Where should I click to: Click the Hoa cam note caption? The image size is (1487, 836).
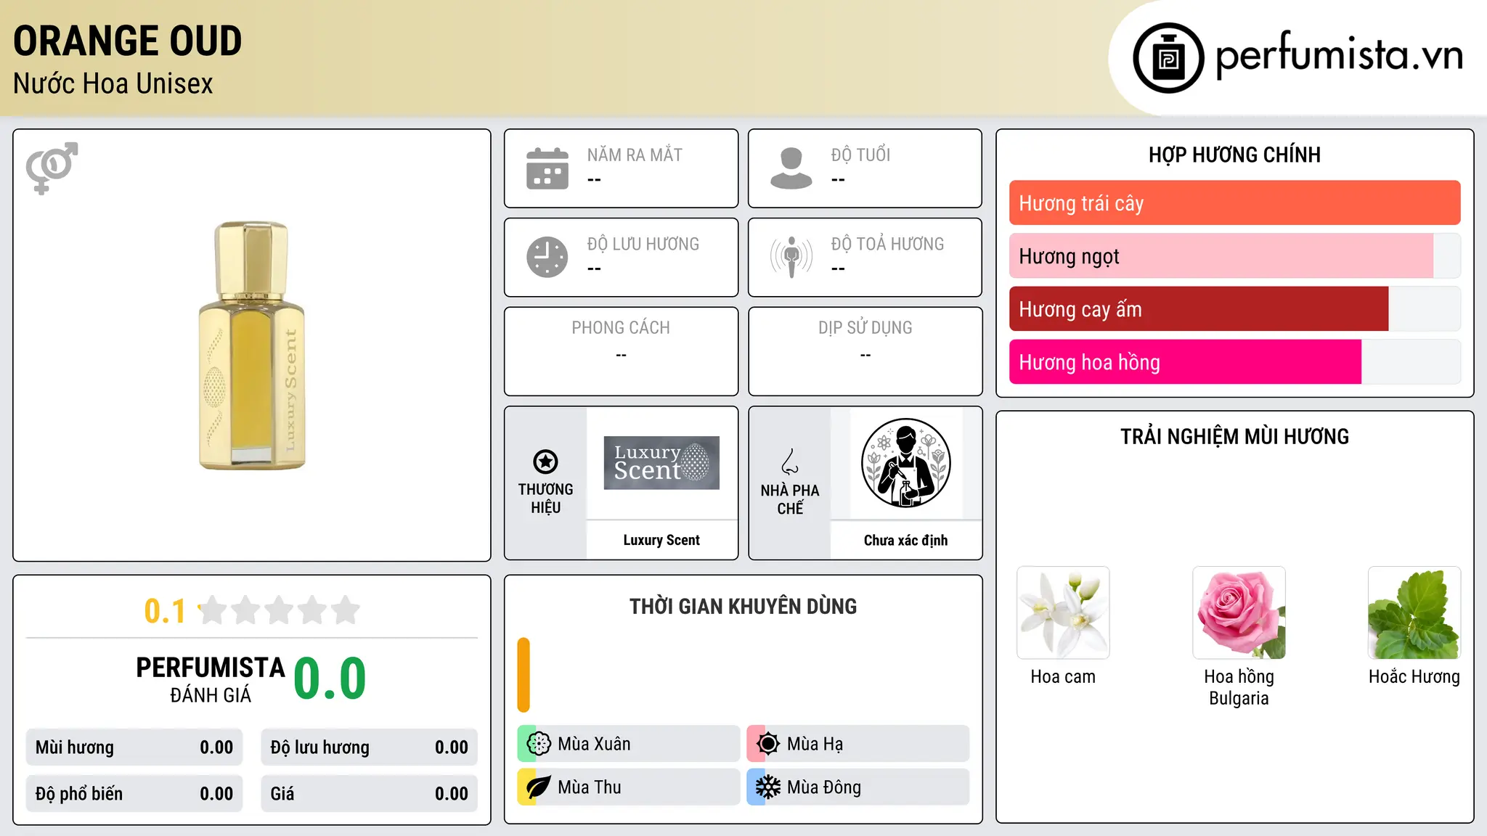tap(1063, 676)
